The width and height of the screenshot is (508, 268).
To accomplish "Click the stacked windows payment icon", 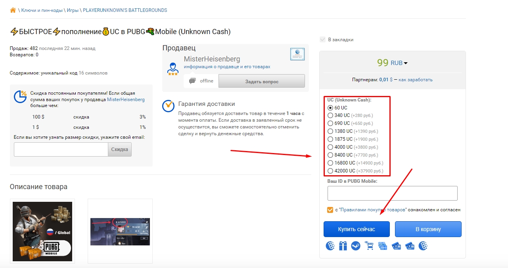I will coord(383,246).
